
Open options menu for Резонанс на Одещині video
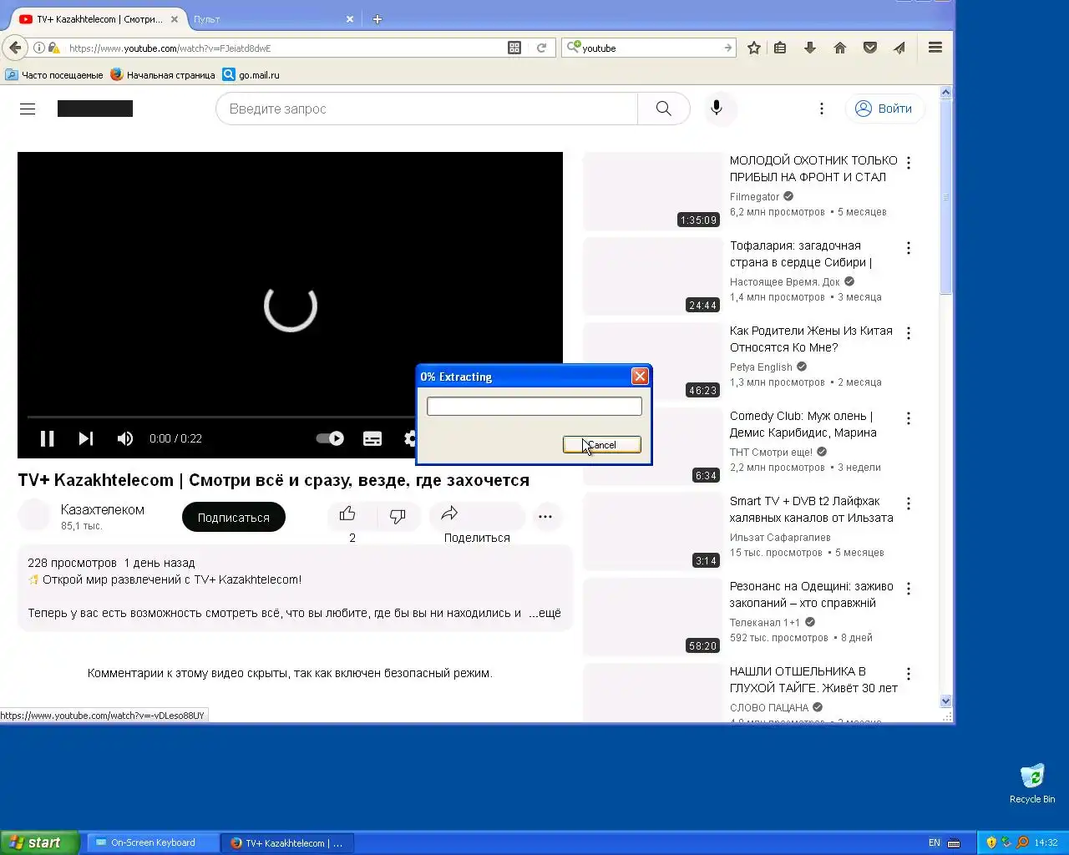pyautogui.click(x=909, y=589)
